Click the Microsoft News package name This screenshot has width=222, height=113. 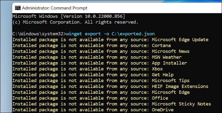(x=171, y=51)
